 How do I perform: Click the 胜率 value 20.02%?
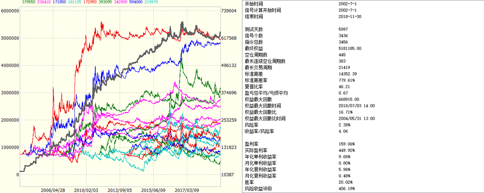click(x=347, y=182)
